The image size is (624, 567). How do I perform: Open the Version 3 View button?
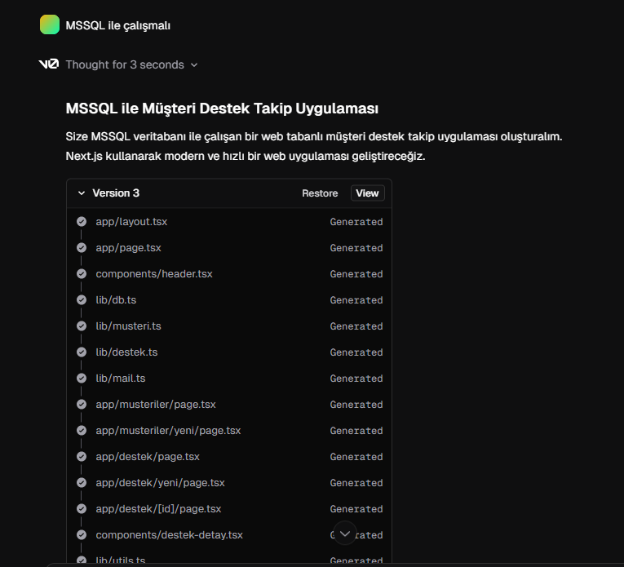pos(367,193)
